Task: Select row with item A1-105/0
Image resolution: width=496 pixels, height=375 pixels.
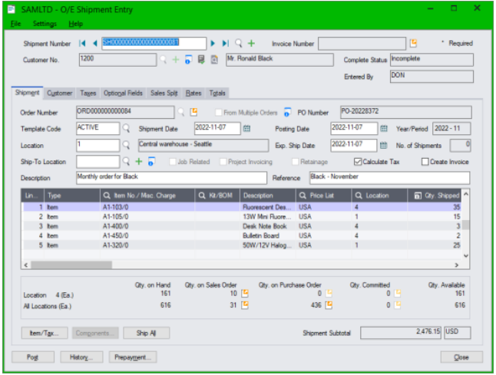Action: pos(242,217)
